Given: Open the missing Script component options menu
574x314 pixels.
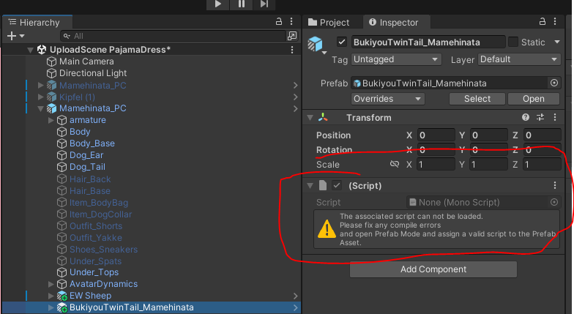Looking at the screenshot, I should click(555, 186).
